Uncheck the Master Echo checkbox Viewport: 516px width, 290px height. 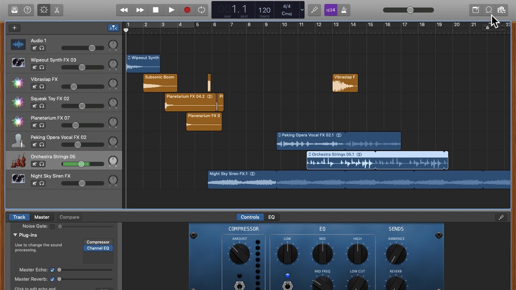coord(52,270)
